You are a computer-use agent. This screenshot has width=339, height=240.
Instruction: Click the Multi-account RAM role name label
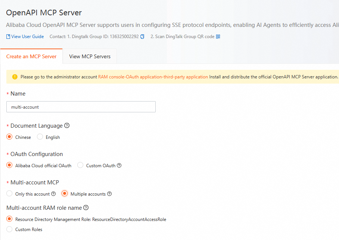pyautogui.click(x=44, y=208)
